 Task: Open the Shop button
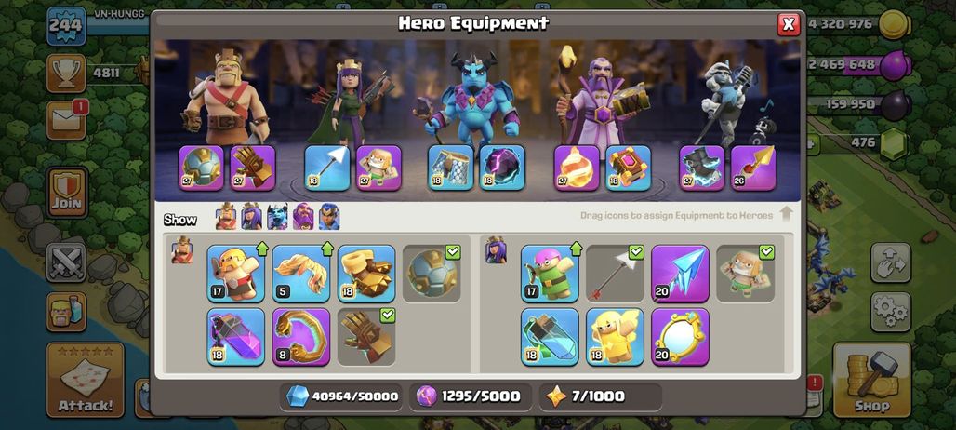[871, 380]
